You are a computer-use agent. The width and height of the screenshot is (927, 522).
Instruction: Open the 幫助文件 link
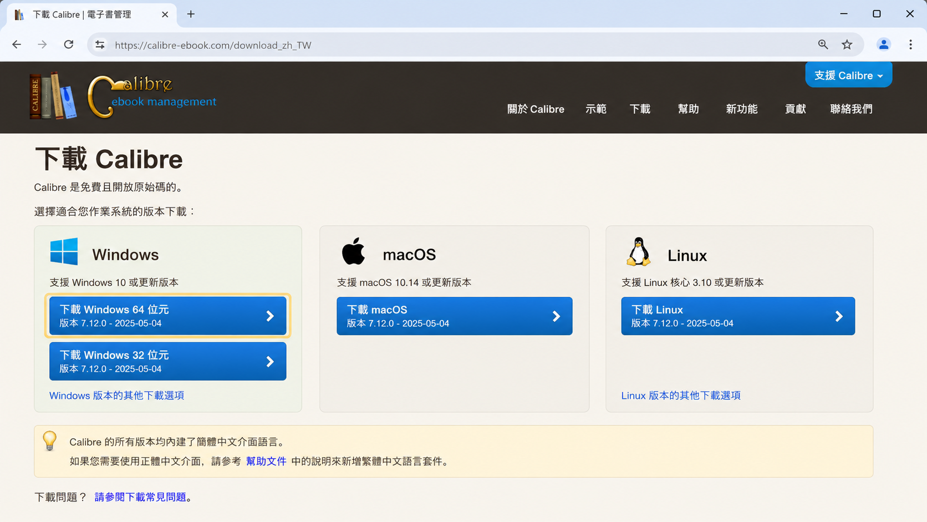(266, 461)
